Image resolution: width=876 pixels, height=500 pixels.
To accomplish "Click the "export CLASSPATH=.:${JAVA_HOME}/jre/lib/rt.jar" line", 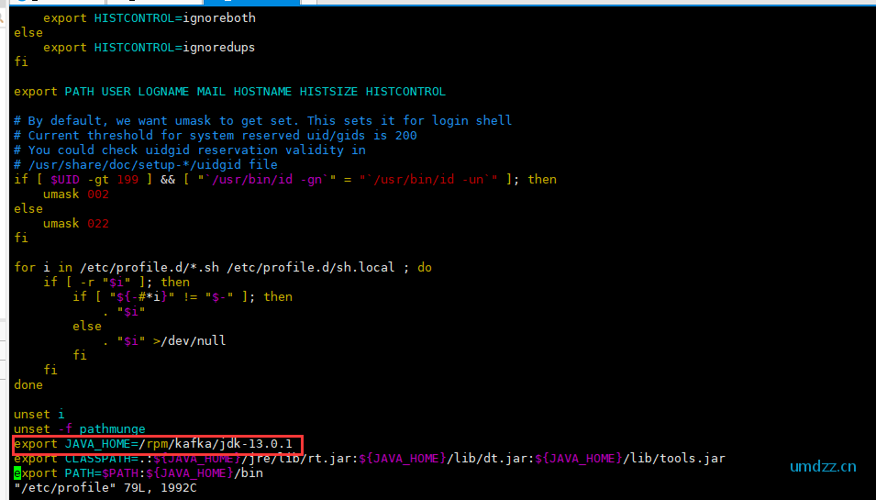I will [x=370, y=459].
